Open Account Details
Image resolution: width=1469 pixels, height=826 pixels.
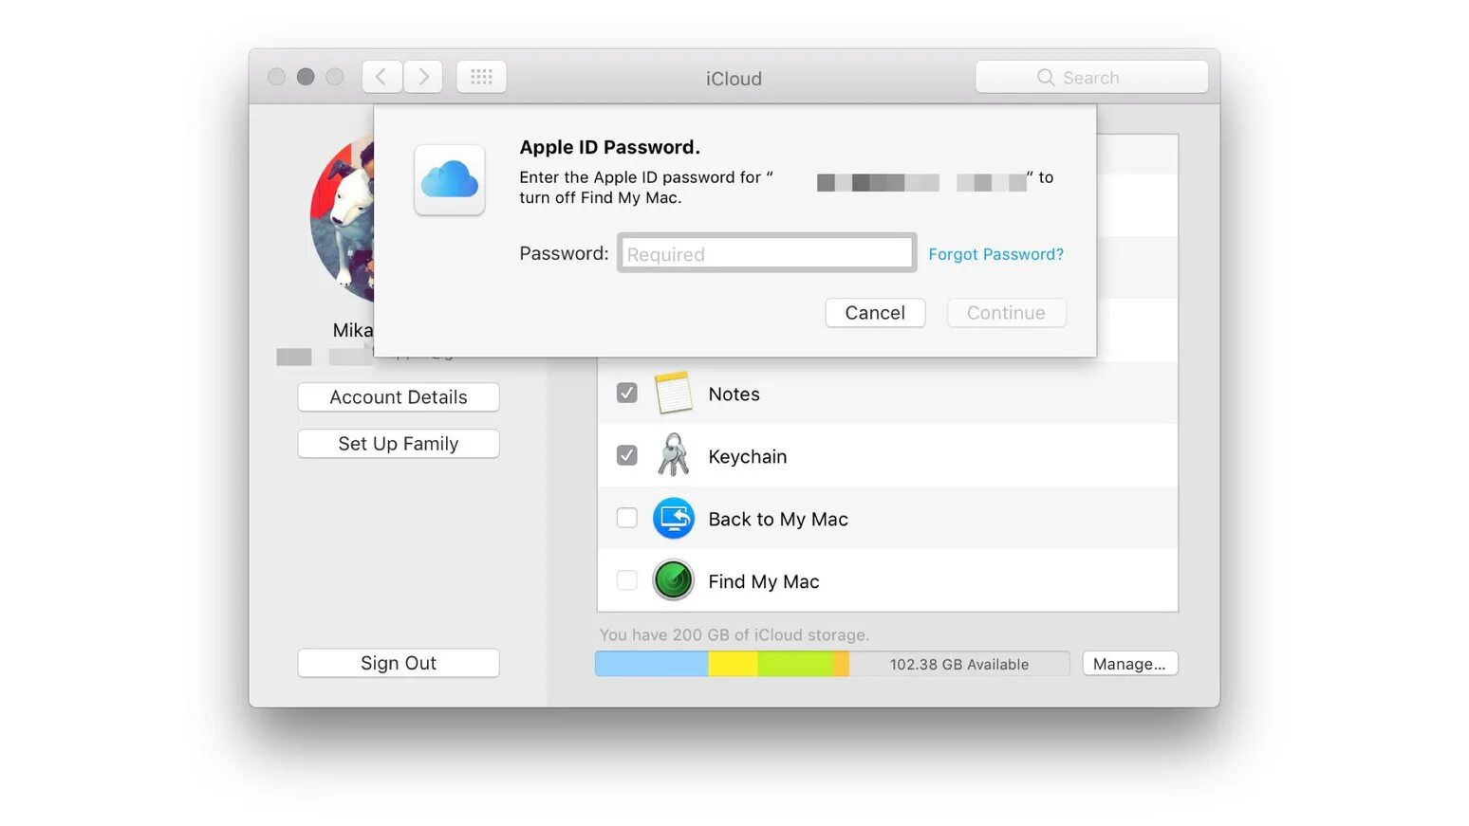coord(399,397)
